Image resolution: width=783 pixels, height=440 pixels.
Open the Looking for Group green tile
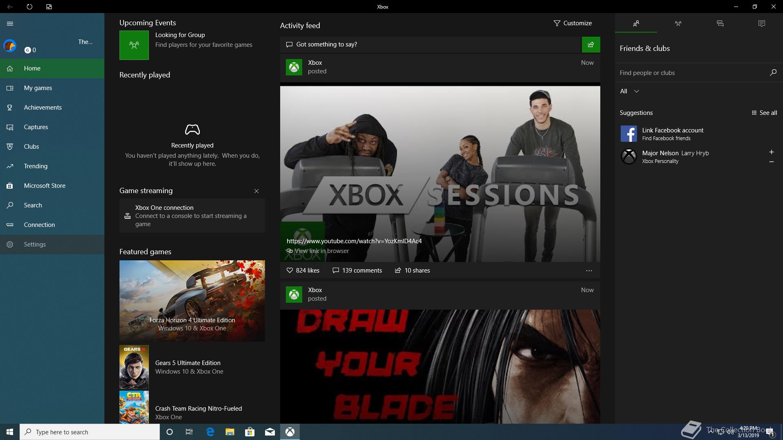coord(134,45)
